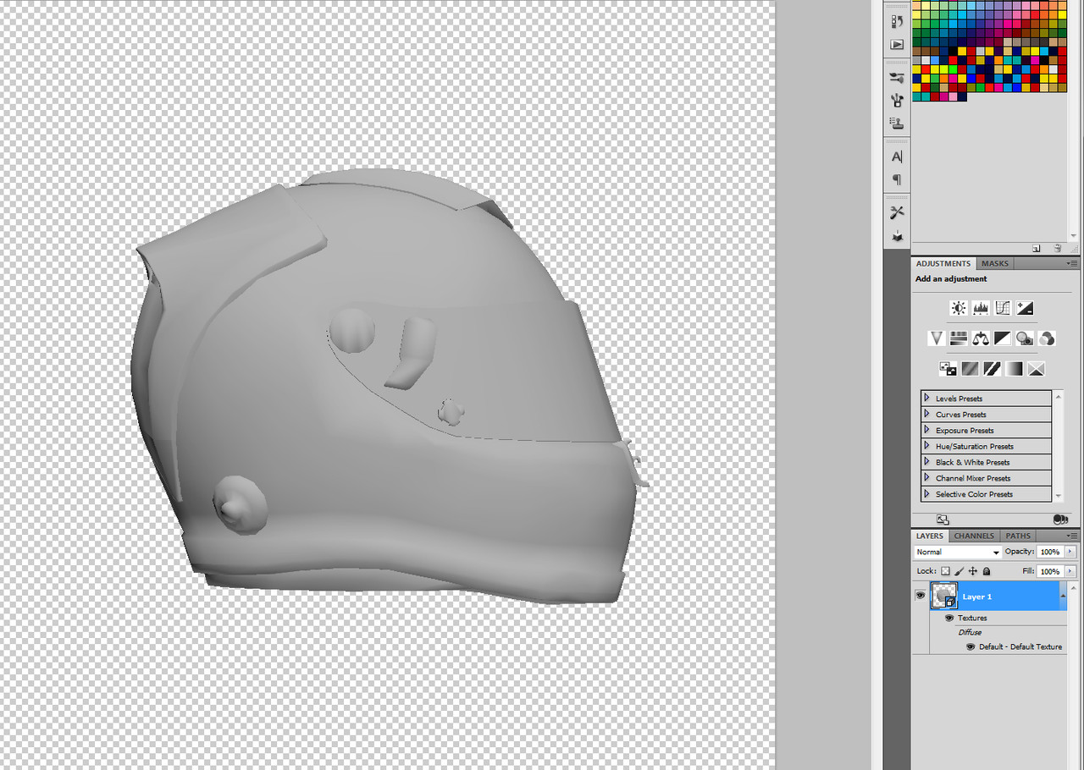Switch Adjustments panel to expanded view
This screenshot has height=770, width=1084.
coord(943,520)
